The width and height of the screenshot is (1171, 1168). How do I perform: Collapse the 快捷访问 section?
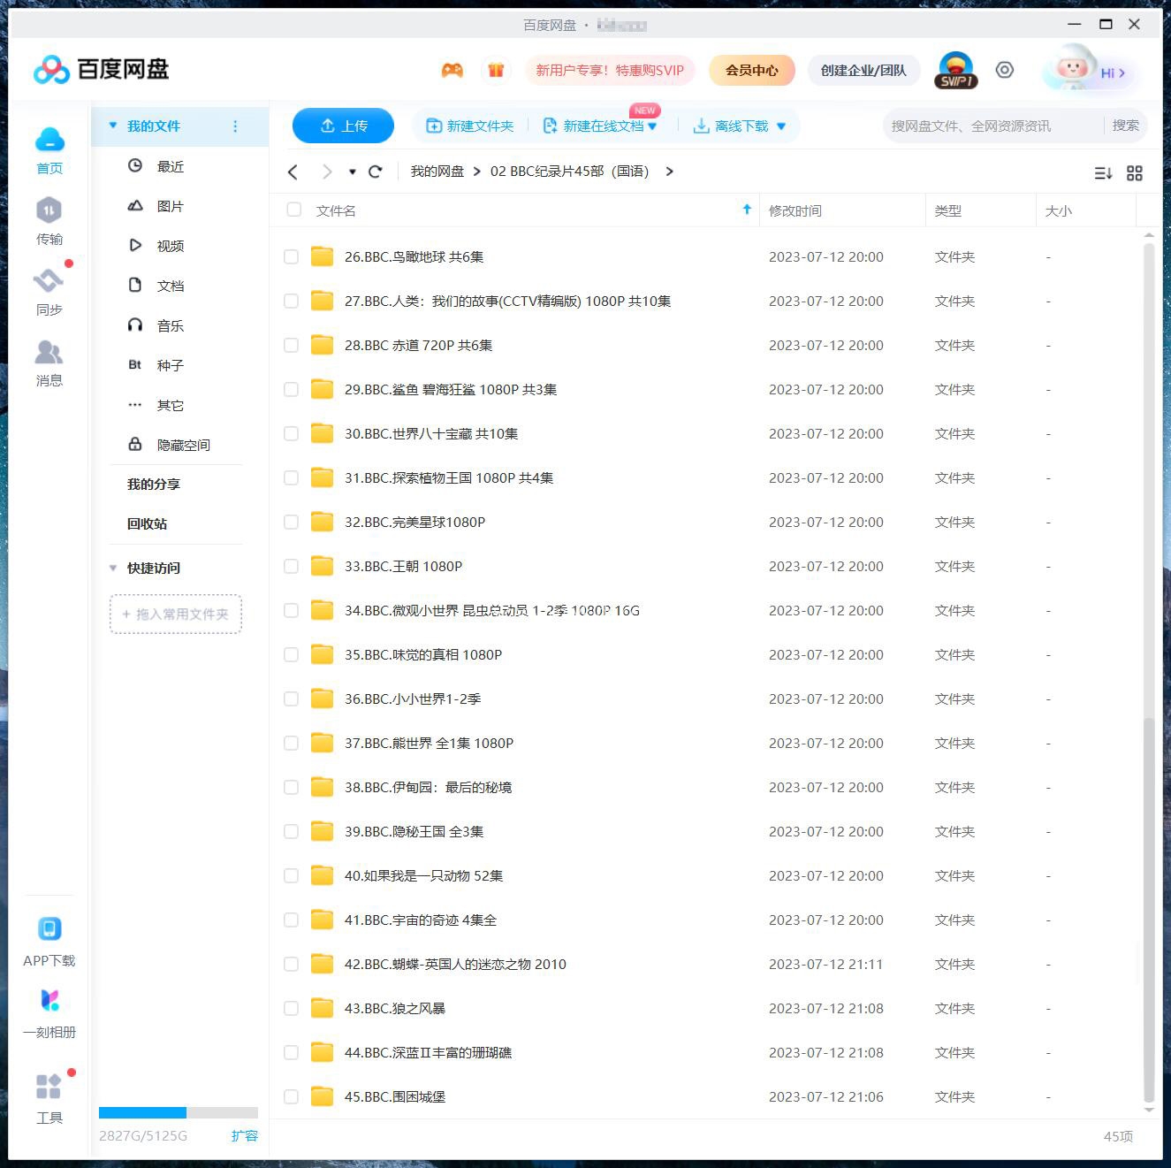click(113, 568)
